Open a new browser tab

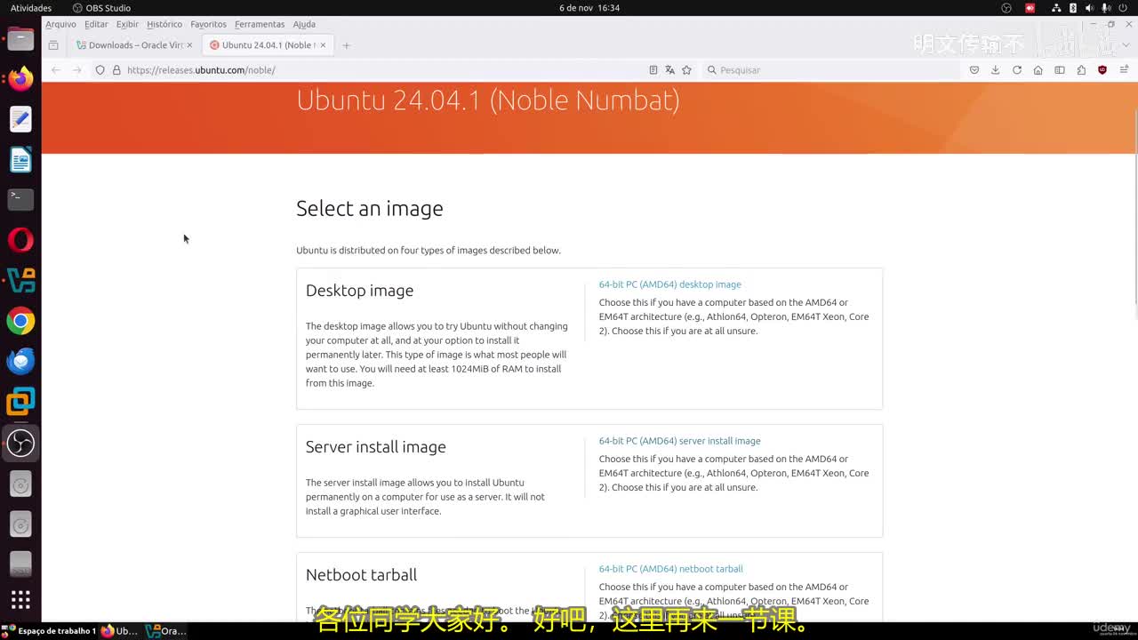coord(347,45)
